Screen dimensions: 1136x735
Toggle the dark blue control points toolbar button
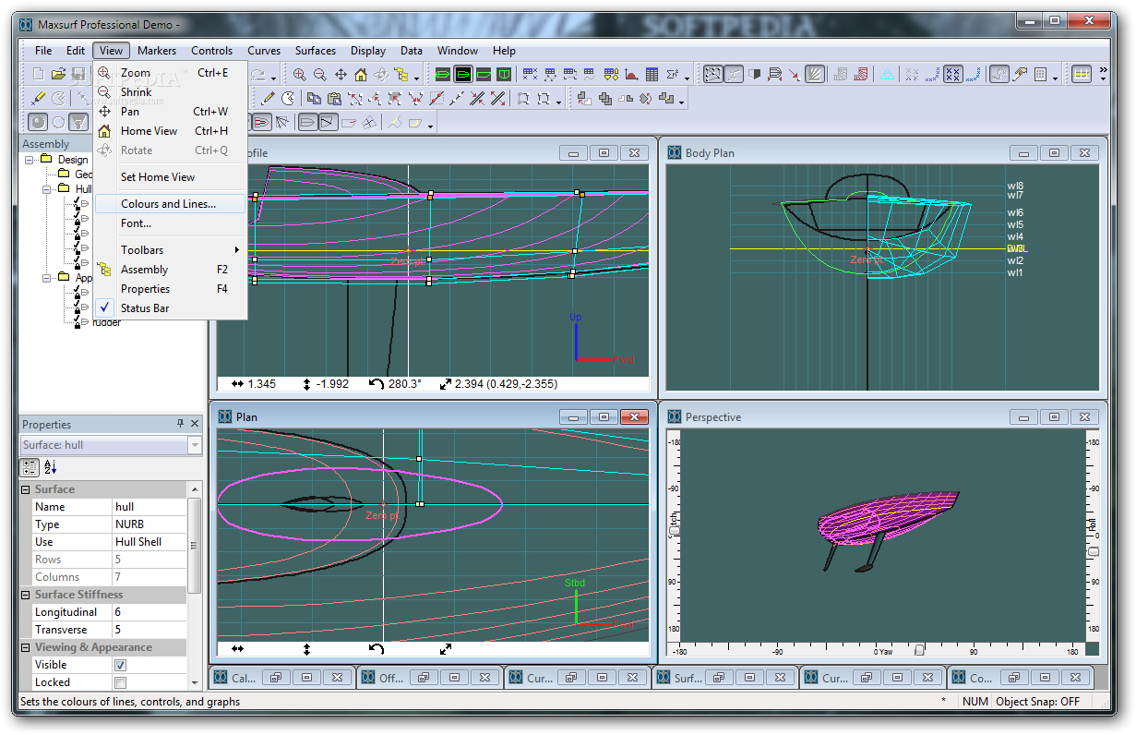click(x=953, y=75)
